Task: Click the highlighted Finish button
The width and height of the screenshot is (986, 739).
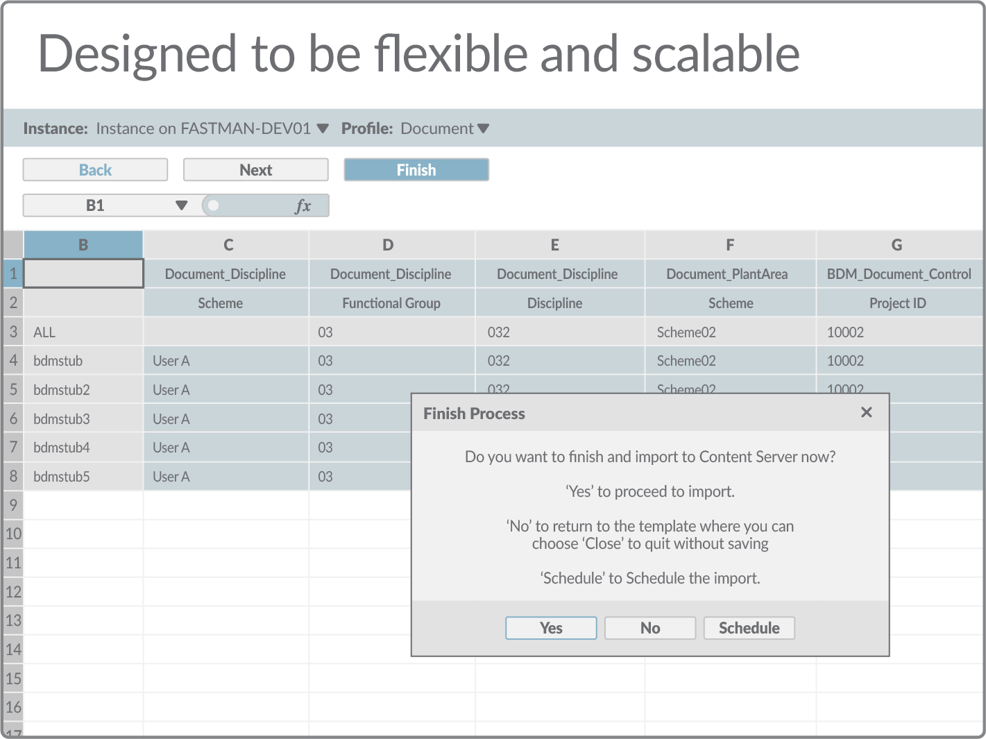Action: tap(416, 170)
